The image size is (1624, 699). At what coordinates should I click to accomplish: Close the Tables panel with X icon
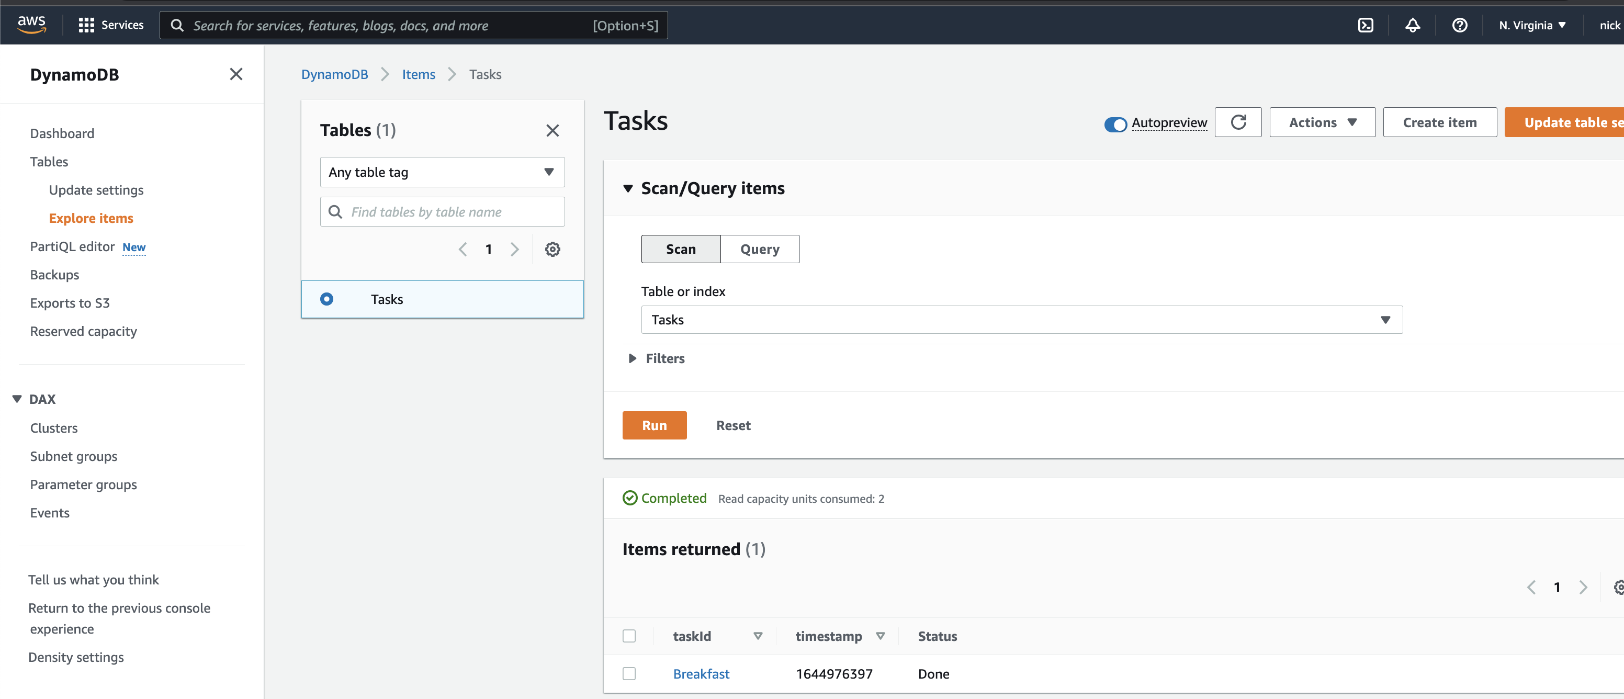click(552, 130)
